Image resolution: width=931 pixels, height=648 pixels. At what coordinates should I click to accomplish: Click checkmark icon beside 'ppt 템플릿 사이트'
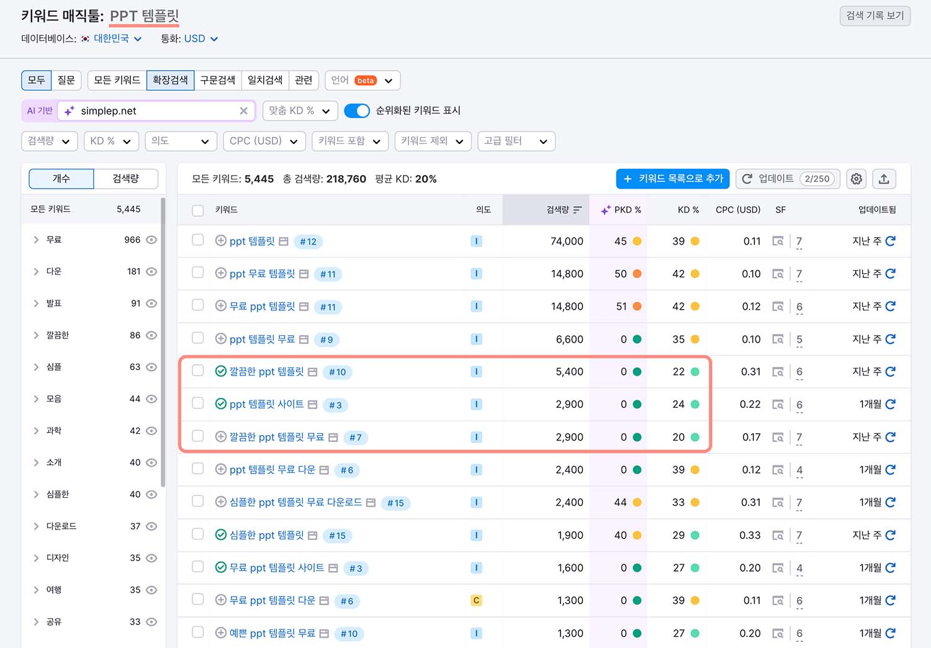pyautogui.click(x=220, y=404)
